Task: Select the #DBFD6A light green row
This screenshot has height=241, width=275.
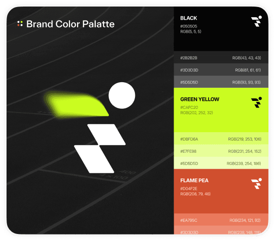Action: 221,139
